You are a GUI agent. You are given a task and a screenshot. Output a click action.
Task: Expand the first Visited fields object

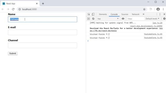pyautogui.click(x=107, y=34)
